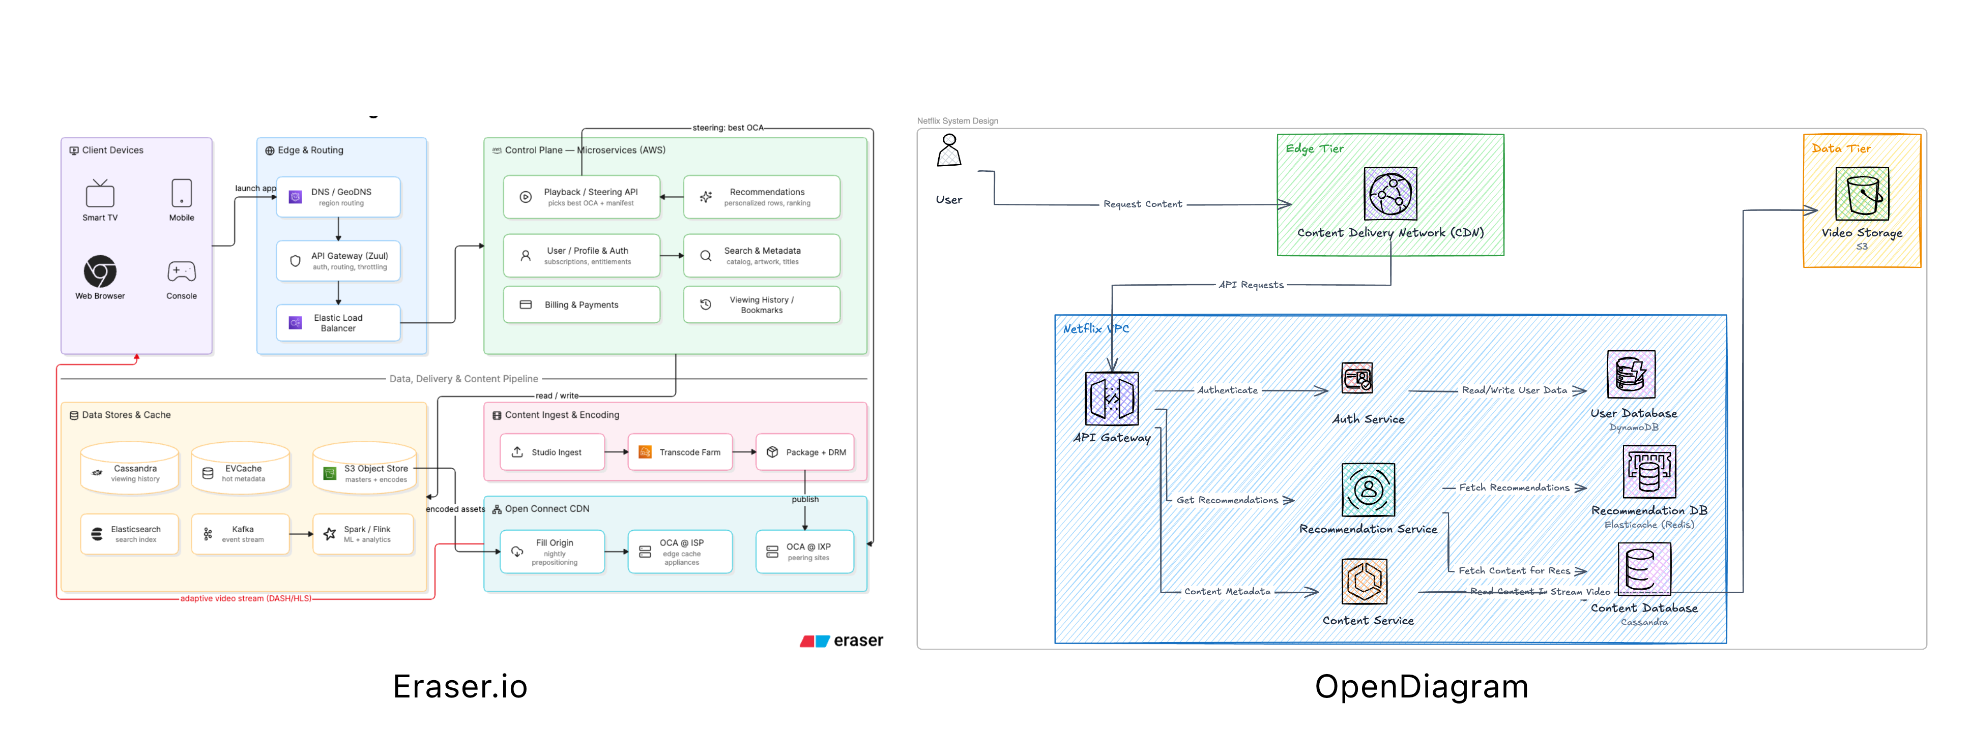Click the Billing & Payments card icon
This screenshot has width=1971, height=730.
(x=526, y=304)
